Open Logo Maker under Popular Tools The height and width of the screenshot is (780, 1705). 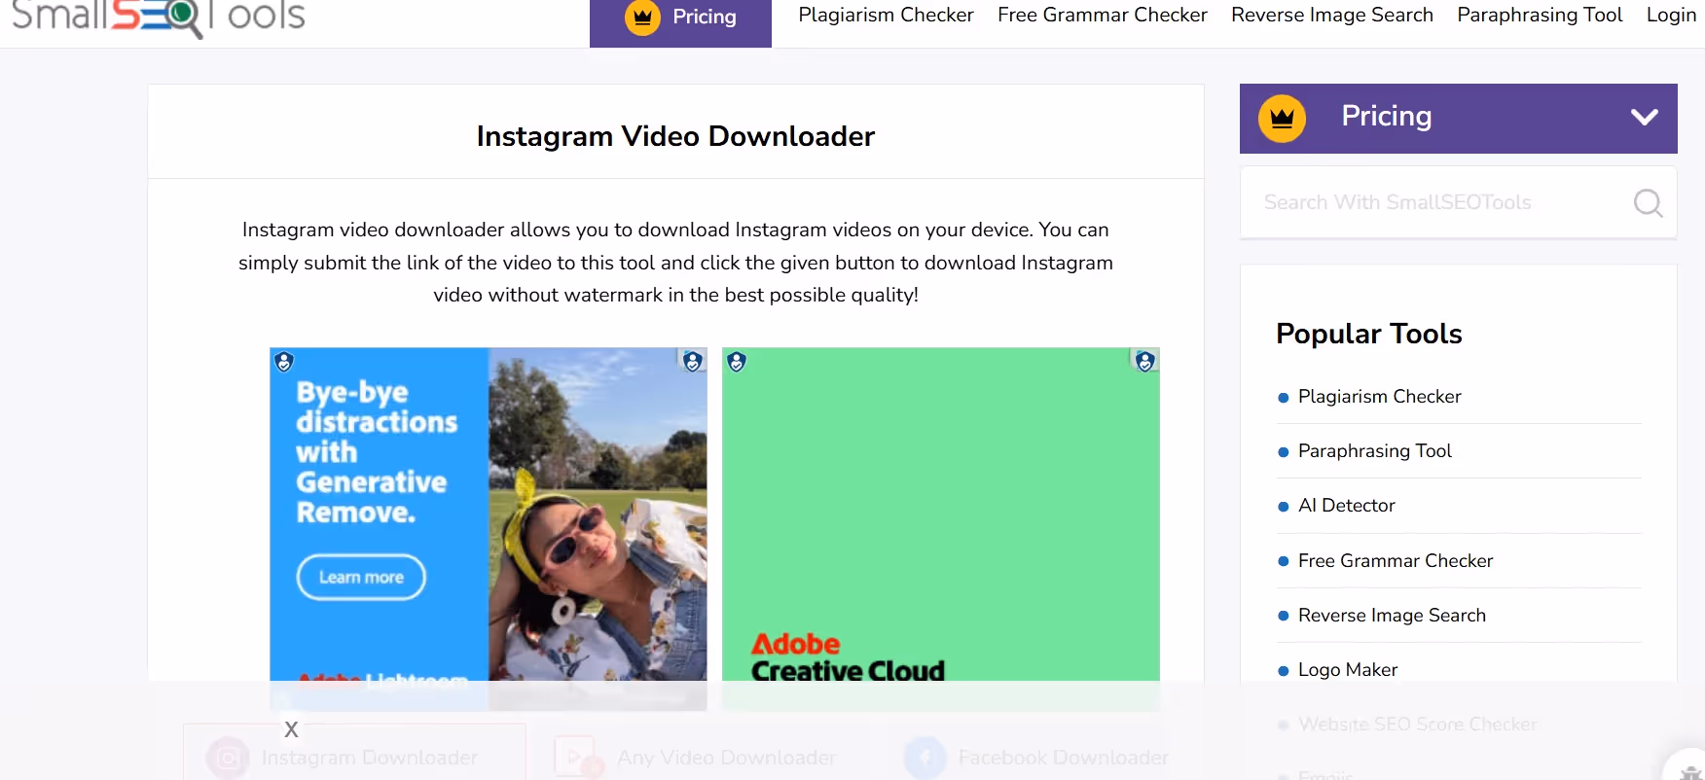[x=1347, y=670]
